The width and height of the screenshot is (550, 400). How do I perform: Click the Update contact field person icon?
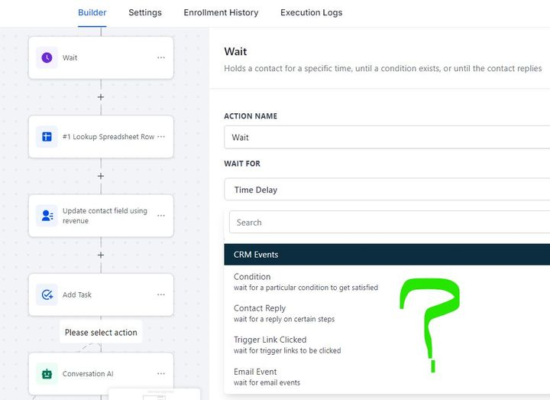coord(47,216)
